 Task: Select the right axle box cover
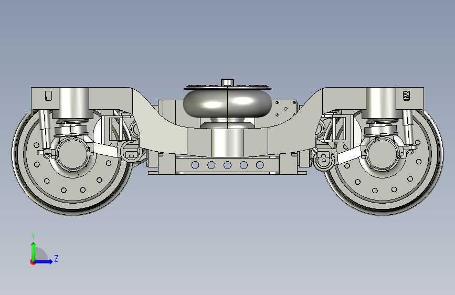click(x=383, y=154)
